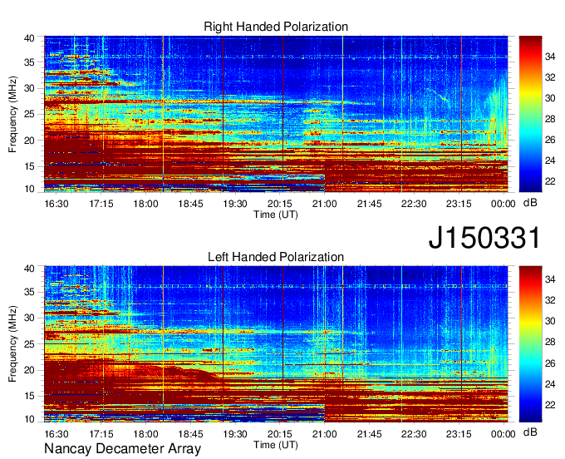The width and height of the screenshot is (565, 459).
Task: Click the 16:30 tick under upper plot
Action: (56, 204)
